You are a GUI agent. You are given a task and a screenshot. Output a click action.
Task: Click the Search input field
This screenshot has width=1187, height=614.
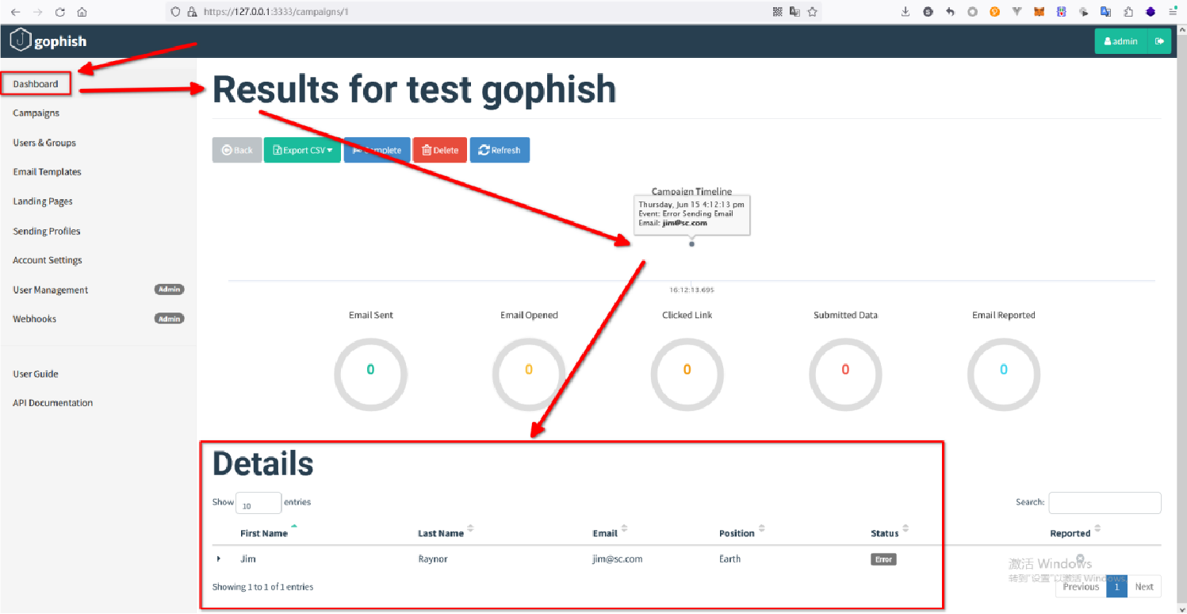click(x=1105, y=503)
